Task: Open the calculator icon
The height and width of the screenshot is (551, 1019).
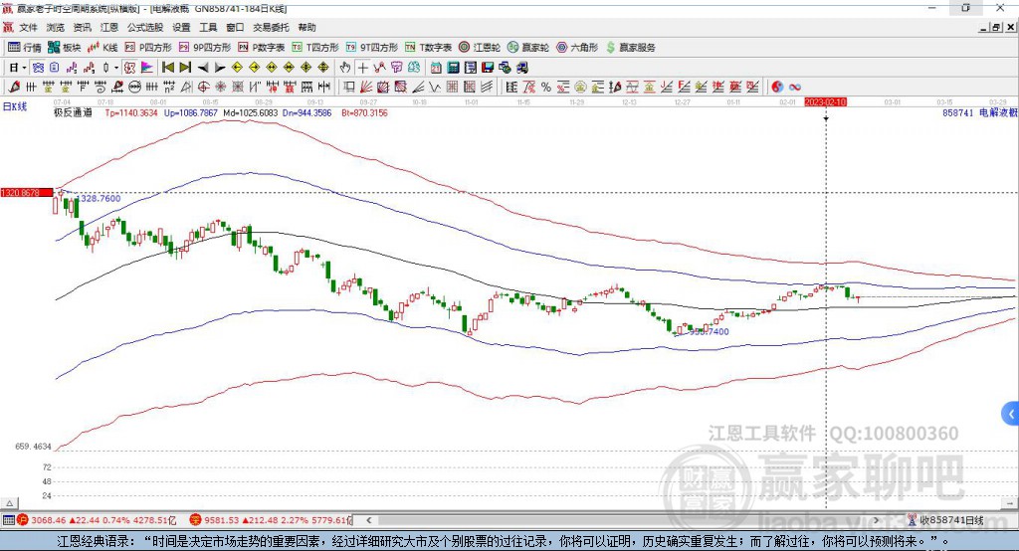Action: [x=453, y=68]
